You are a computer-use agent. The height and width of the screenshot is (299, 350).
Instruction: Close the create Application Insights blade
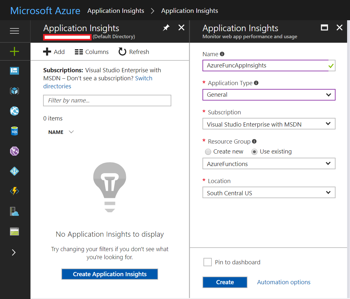[339, 28]
